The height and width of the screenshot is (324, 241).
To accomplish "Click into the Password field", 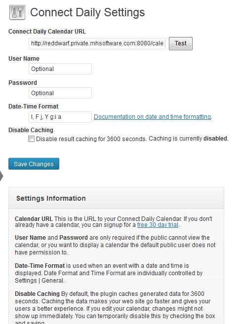I will pos(60,93).
